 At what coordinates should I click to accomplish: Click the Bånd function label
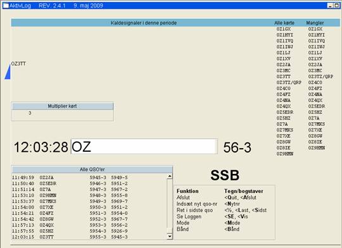(x=182, y=229)
